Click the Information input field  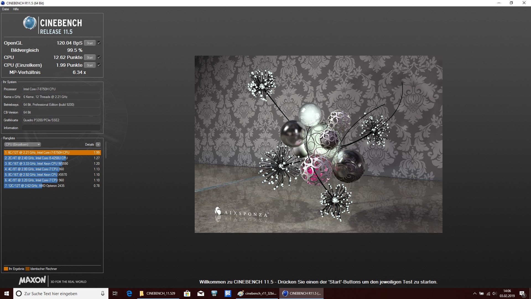tap(61, 128)
